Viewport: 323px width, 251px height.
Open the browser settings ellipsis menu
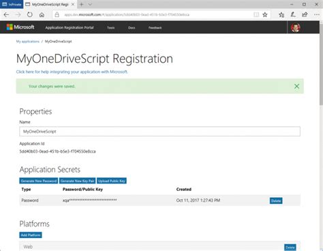(x=317, y=15)
